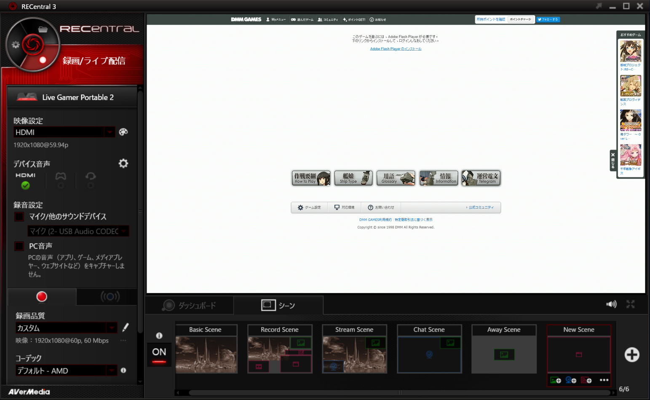The height and width of the screenshot is (400, 650).
Task: Click the scene list horizontal scrollbar
Action: click(295, 392)
